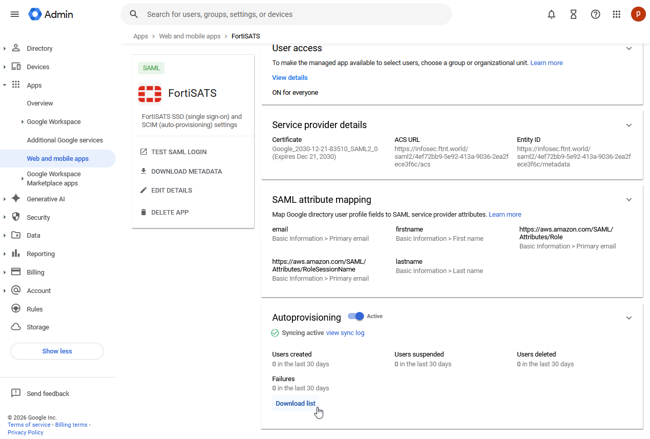Image resolution: width=650 pixels, height=439 pixels.
Task: Open tasks hourglass icon
Action: point(574,14)
